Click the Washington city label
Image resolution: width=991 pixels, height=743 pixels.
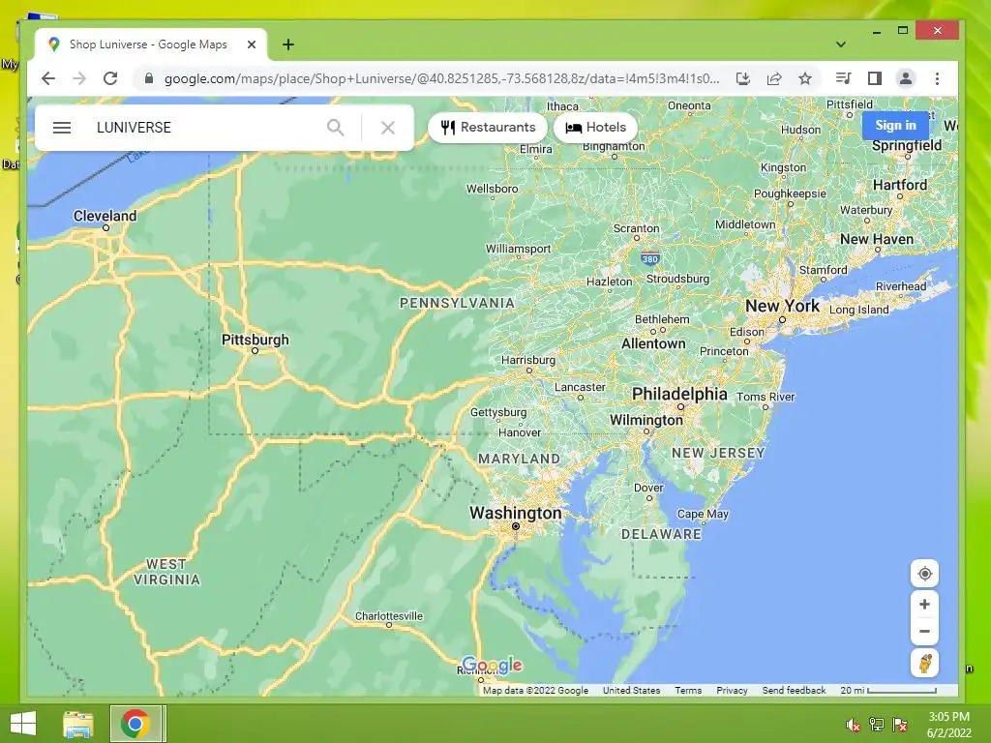pyautogui.click(x=515, y=513)
